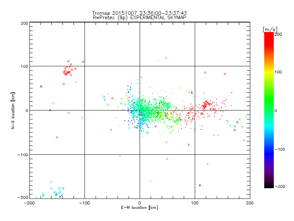Click the E-W axis tick label "200"

point(250,203)
